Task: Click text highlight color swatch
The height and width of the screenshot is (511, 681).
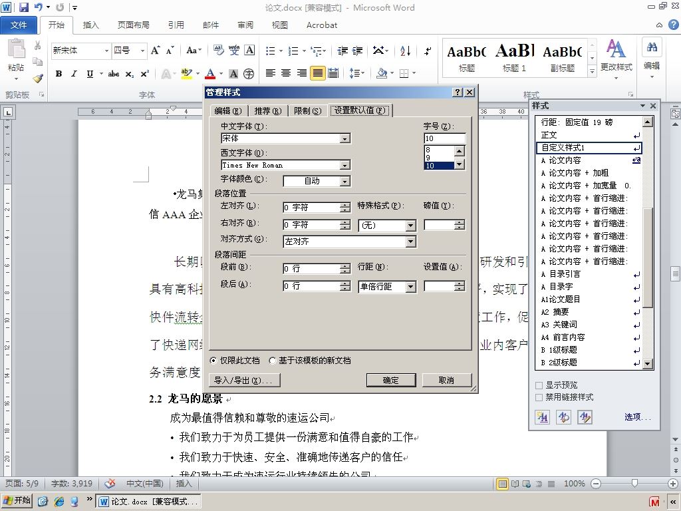Action: tap(186, 74)
